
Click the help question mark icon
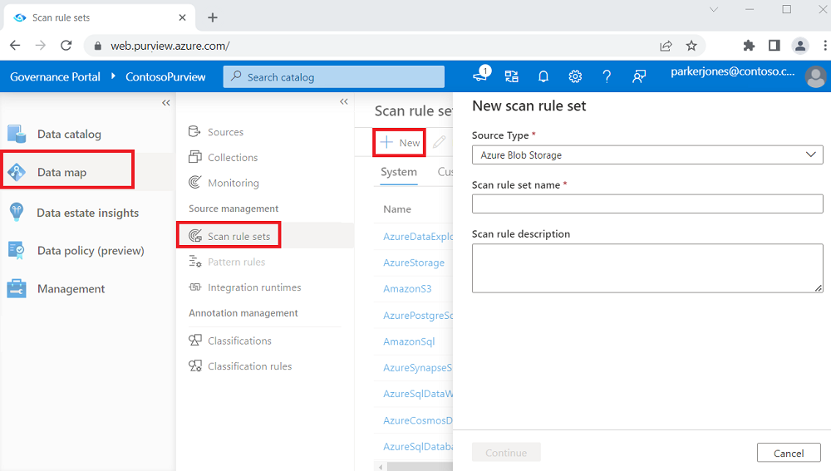pos(607,76)
